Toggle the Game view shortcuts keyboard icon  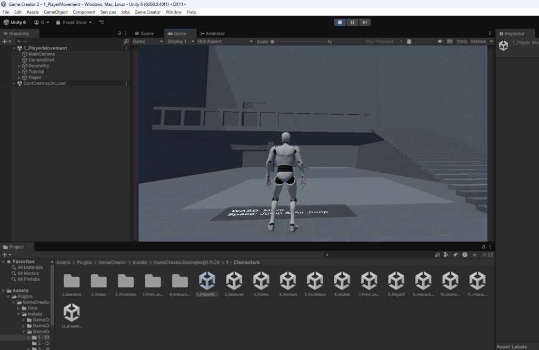pyautogui.click(x=450, y=42)
